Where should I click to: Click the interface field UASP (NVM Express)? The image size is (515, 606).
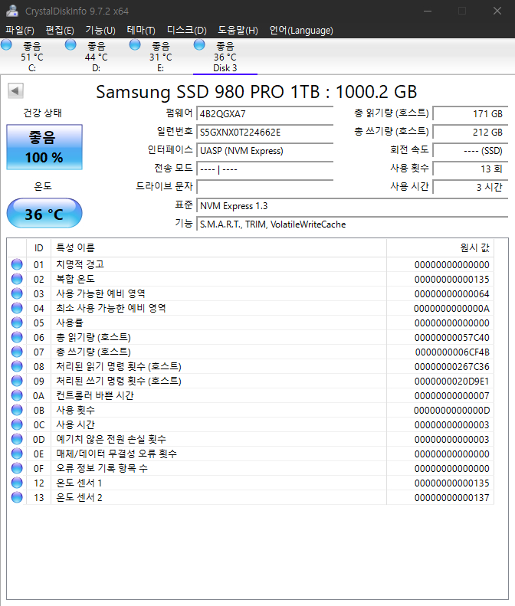coord(265,150)
